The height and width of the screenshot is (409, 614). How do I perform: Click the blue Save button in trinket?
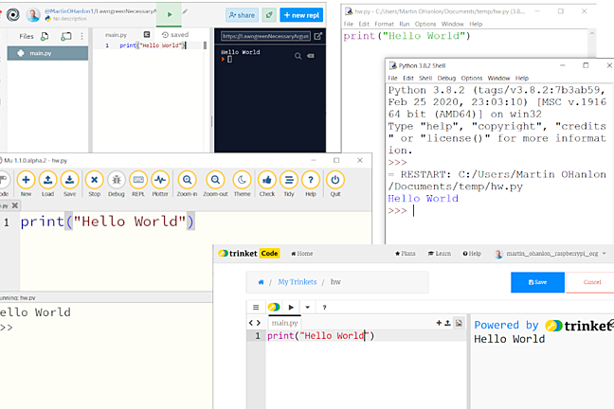pyautogui.click(x=536, y=282)
